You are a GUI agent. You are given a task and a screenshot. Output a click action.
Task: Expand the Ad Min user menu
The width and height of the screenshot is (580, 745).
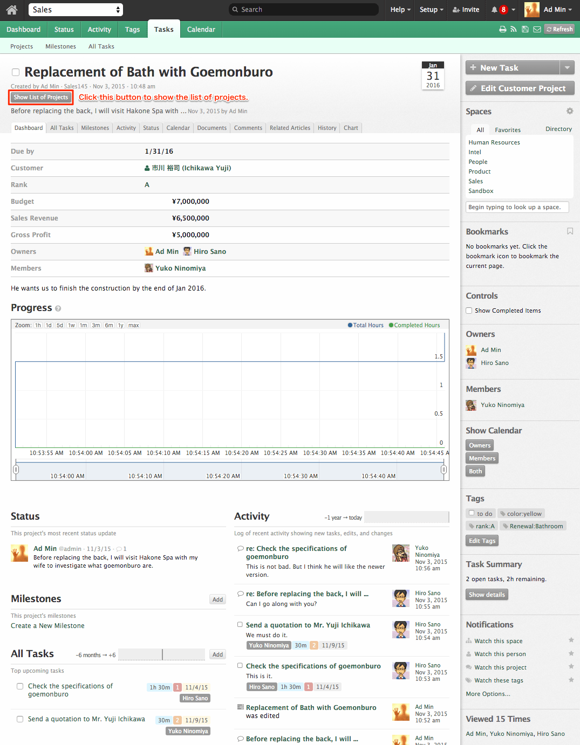pyautogui.click(x=558, y=10)
